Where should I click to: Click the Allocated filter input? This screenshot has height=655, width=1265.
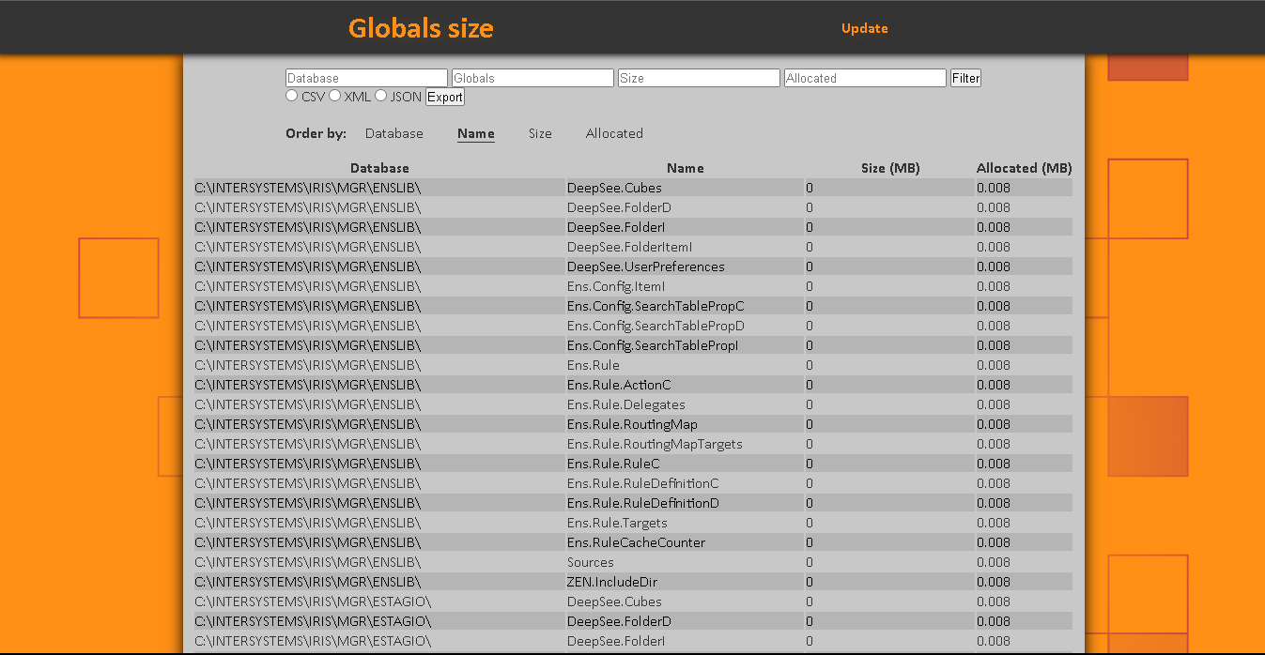click(x=865, y=79)
